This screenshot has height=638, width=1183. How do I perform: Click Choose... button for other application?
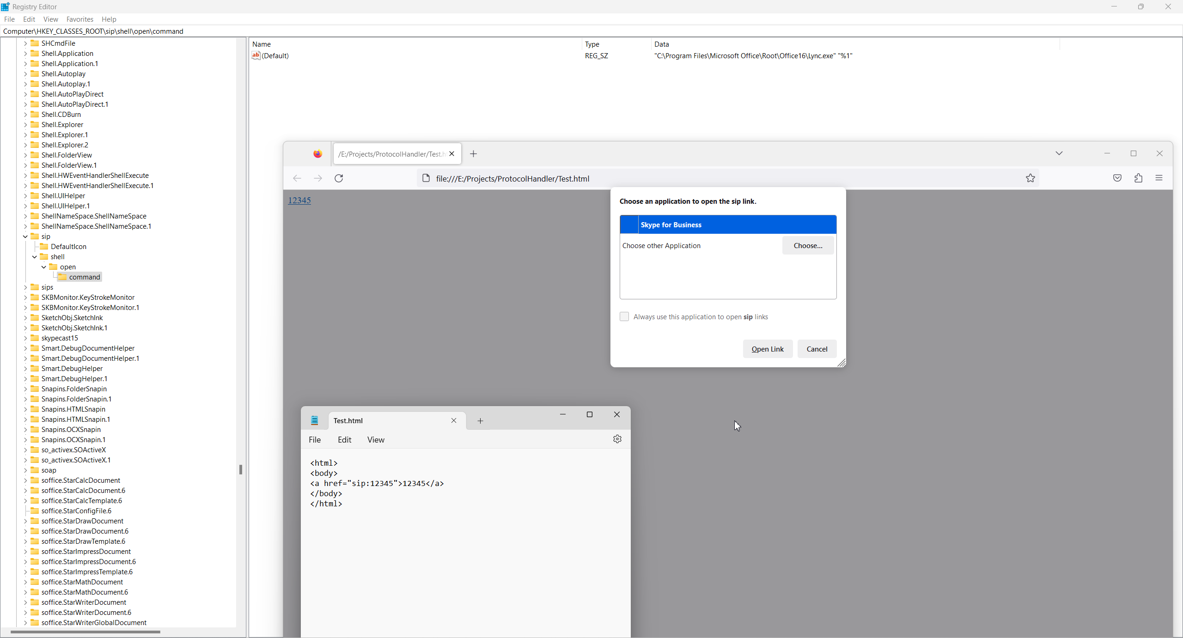[807, 246]
